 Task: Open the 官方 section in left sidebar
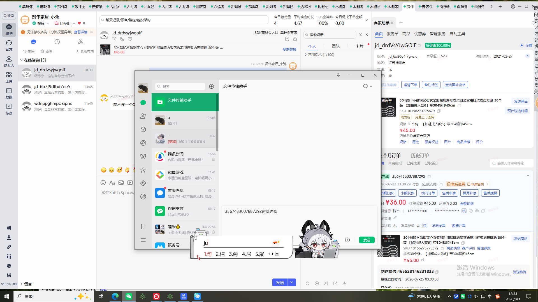tap(9, 45)
